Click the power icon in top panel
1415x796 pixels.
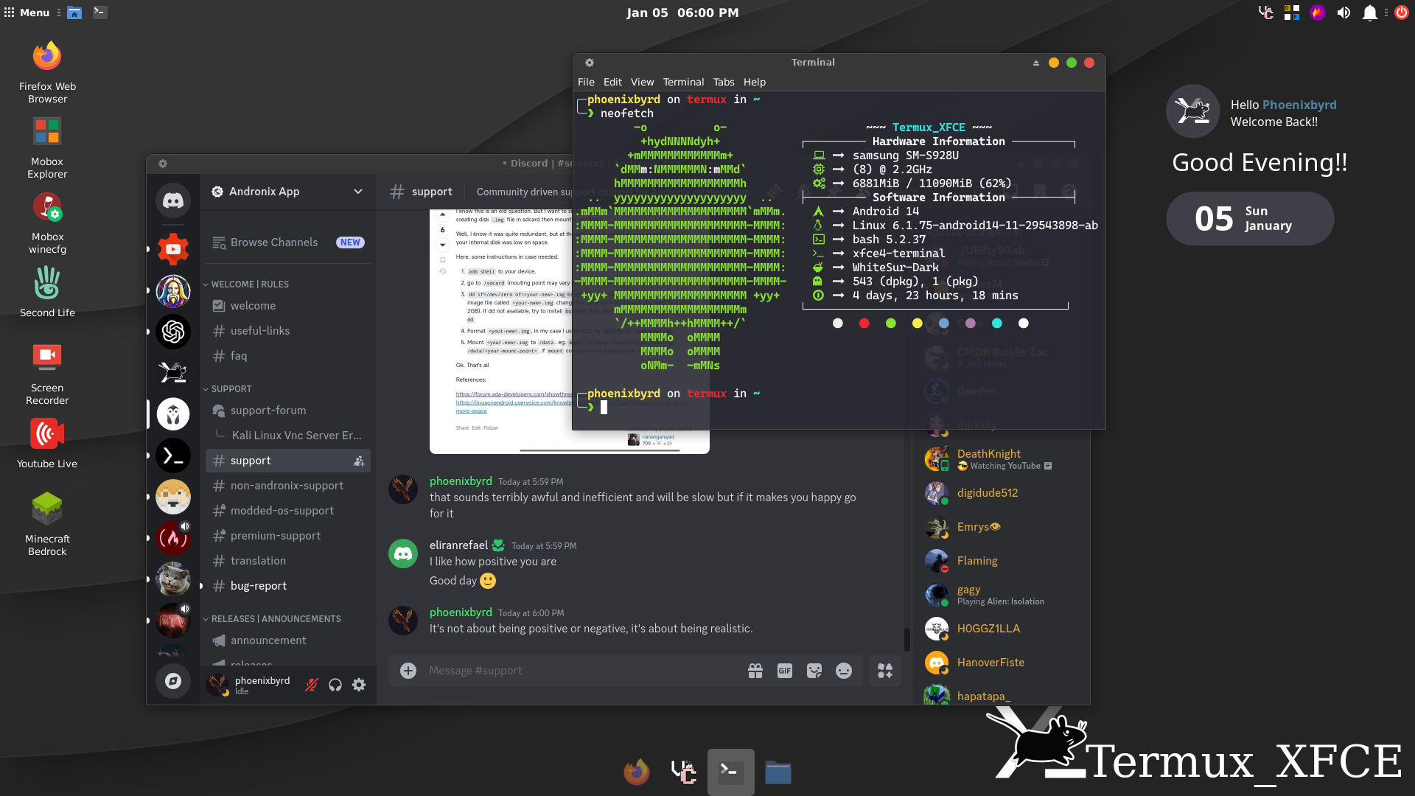click(1401, 13)
